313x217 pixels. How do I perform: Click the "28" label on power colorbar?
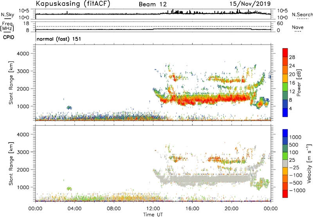coord(292,57)
